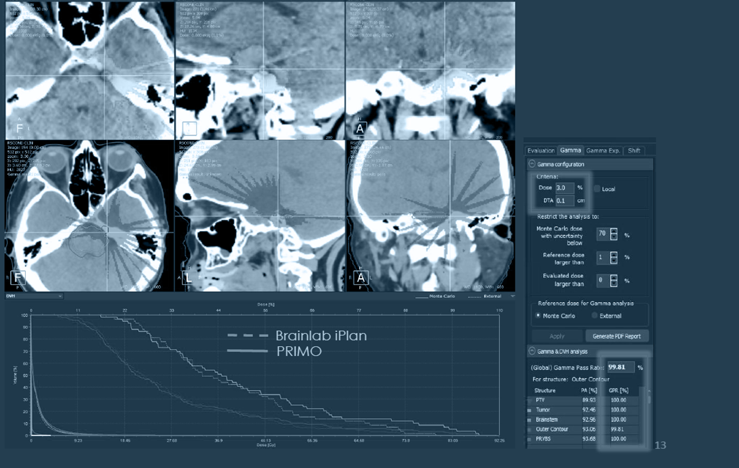Click the F orientation cube in lower axial view
Viewport: 739px width, 468px height.
[18, 278]
